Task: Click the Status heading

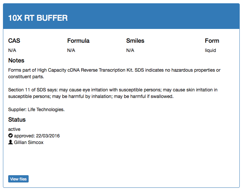Action: tap(17, 120)
